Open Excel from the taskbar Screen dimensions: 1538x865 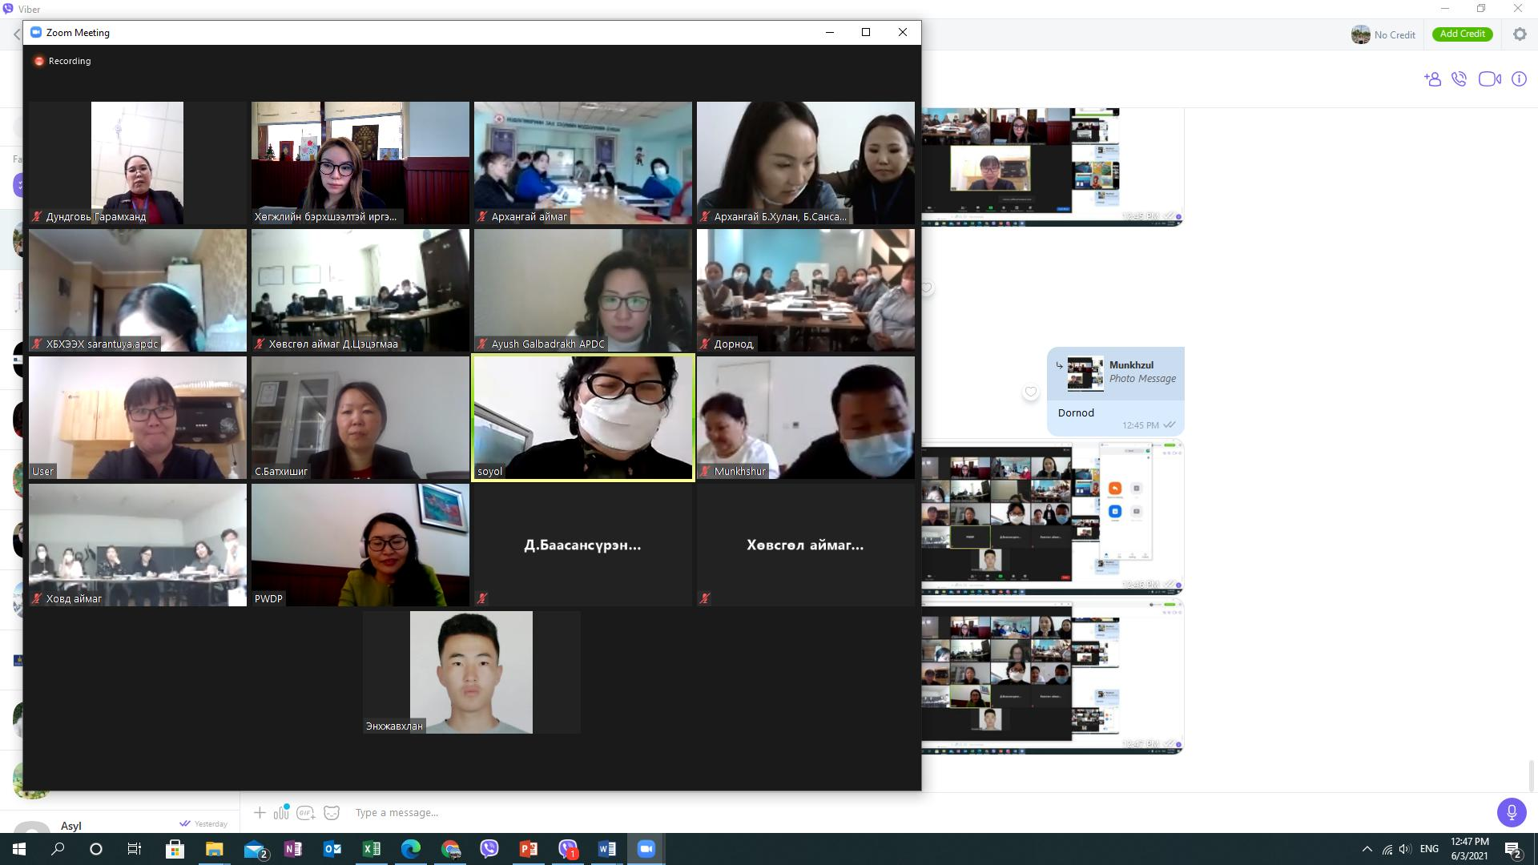[371, 849]
